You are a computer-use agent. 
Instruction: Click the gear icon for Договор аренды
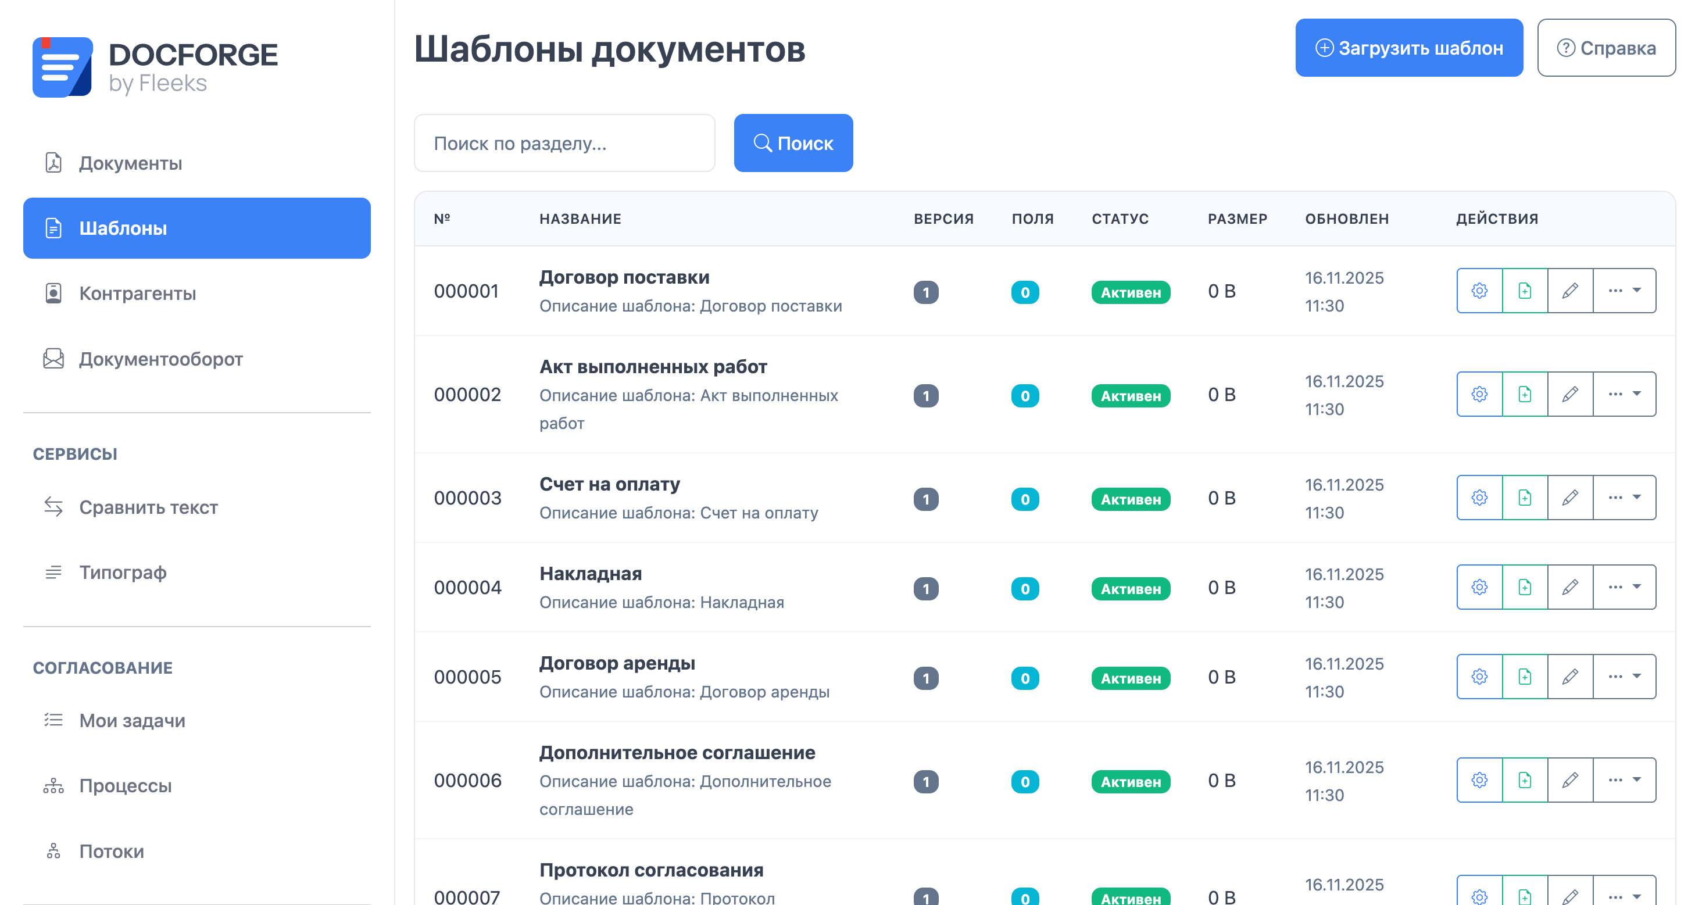tap(1479, 677)
